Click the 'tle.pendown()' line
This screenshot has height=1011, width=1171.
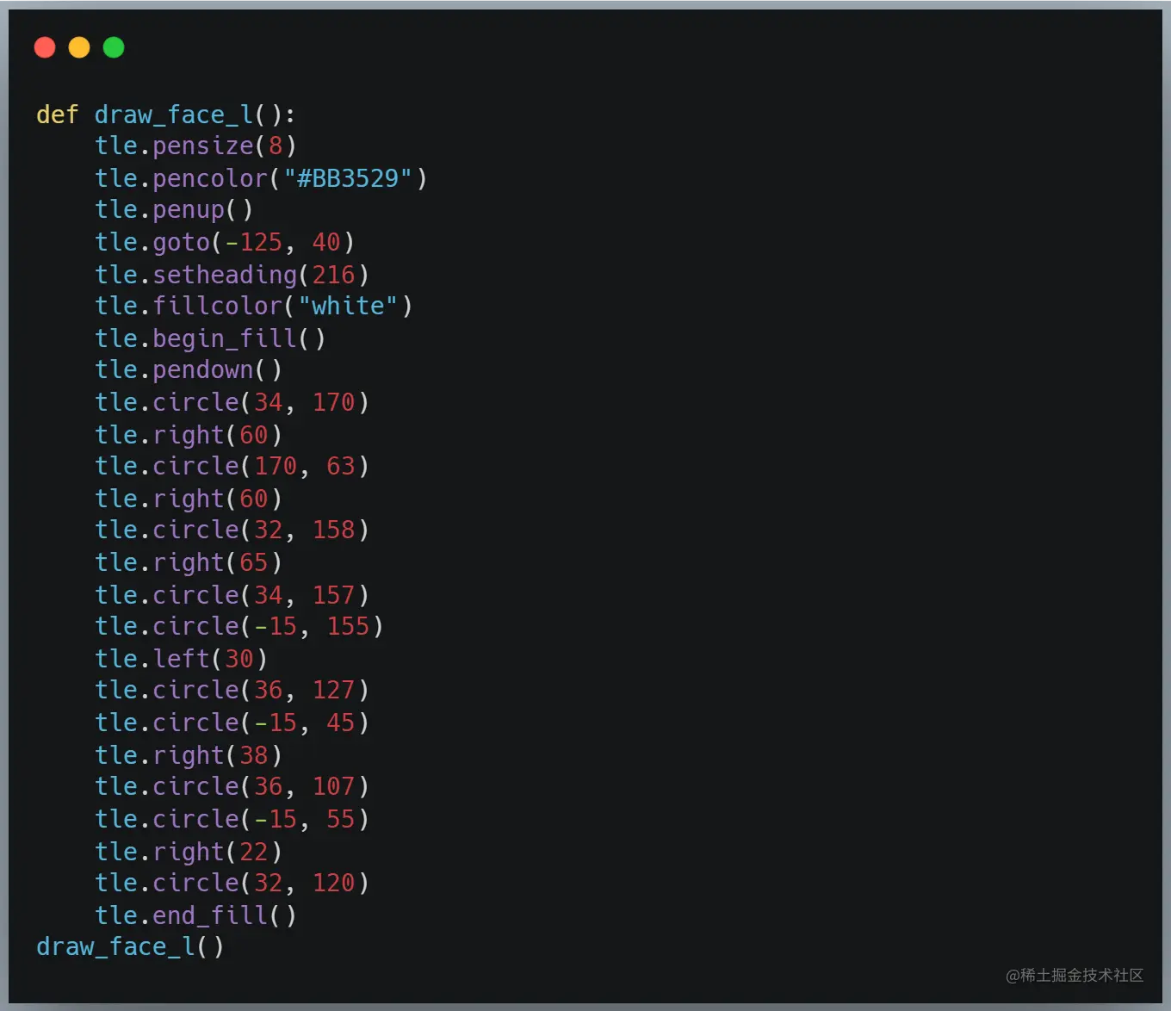(189, 370)
